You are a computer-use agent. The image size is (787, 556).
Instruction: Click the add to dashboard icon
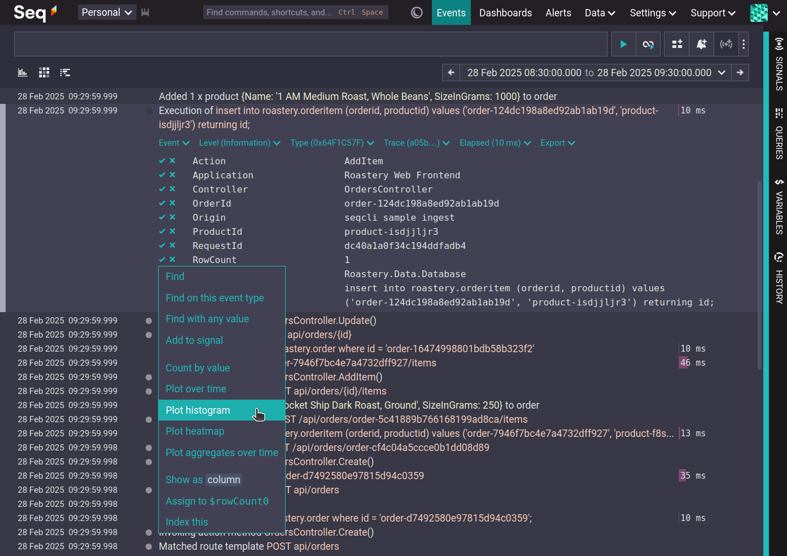click(677, 44)
